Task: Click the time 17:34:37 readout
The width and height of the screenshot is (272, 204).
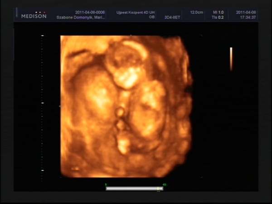Action: tap(247, 17)
